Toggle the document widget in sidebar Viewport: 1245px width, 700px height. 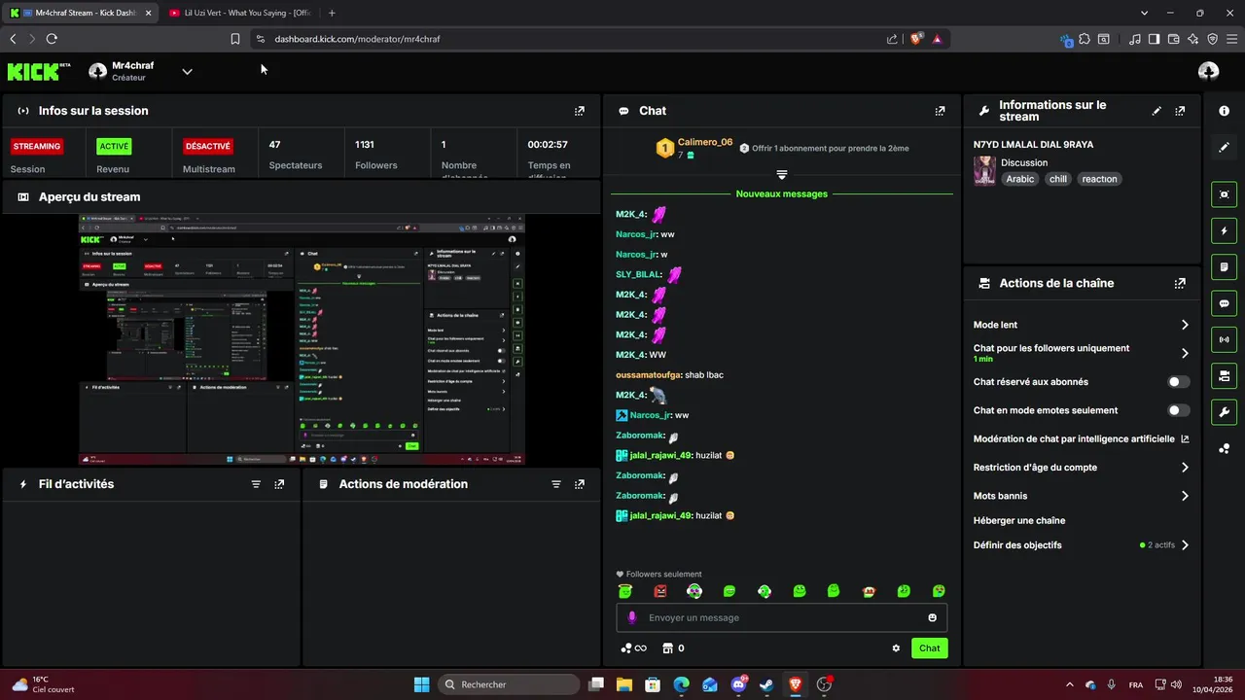(x=1224, y=266)
